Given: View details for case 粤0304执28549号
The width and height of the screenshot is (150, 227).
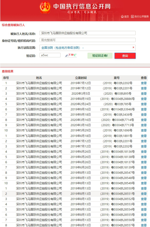Looking at the screenshot, I should (x=144, y=183).
